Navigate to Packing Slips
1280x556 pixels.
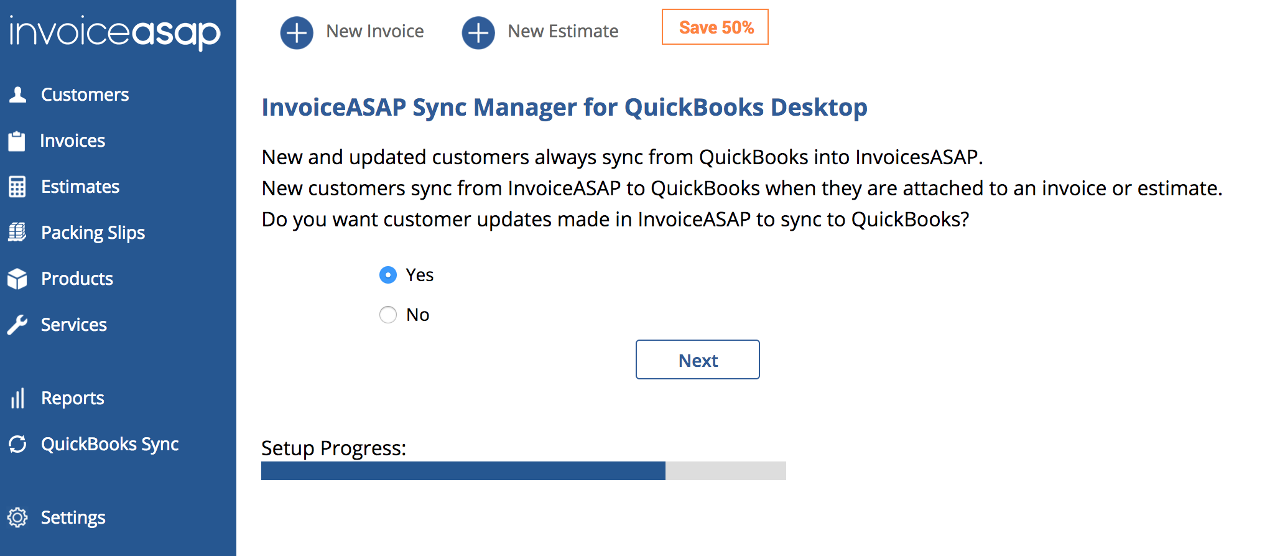pyautogui.click(x=93, y=233)
